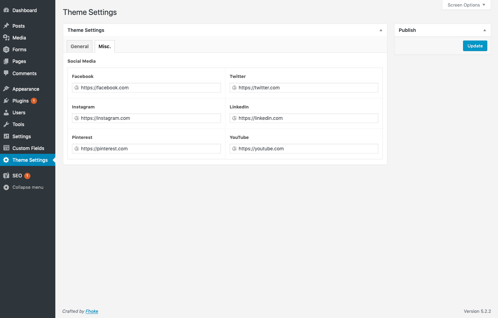Screen dimensions: 498x318
Task: Click the SEO notification count badge
Action: click(x=27, y=176)
